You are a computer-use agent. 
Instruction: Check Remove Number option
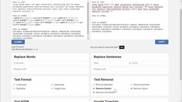click(x=132, y=85)
